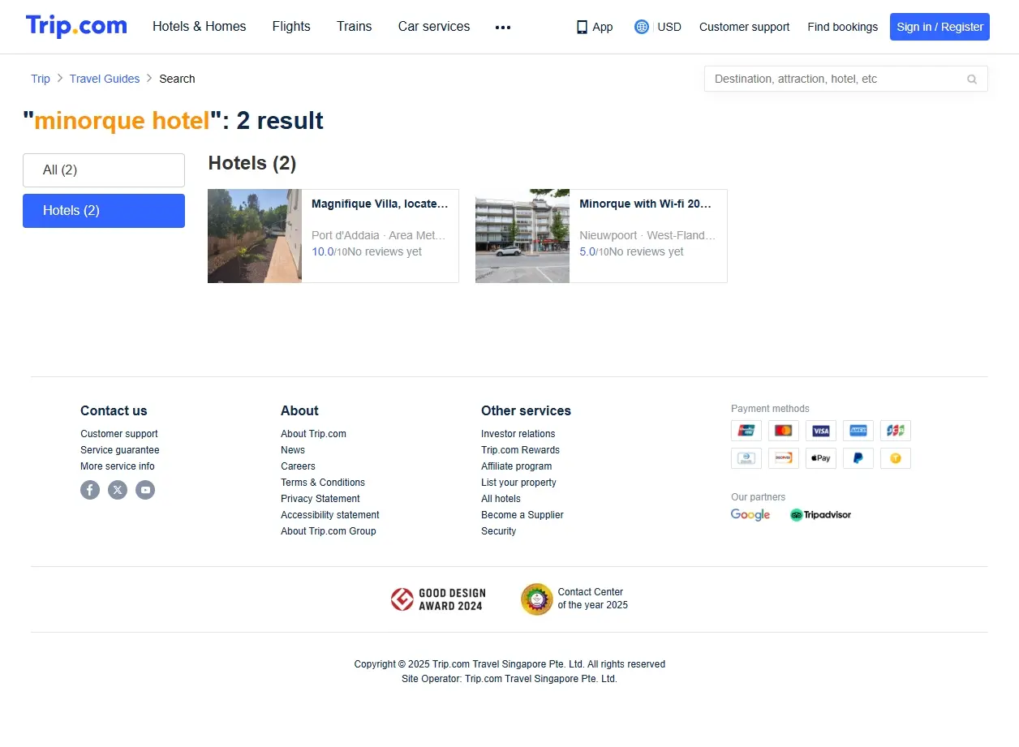Open Investor relations link
Image resolution: width=1019 pixels, height=747 pixels.
518,434
